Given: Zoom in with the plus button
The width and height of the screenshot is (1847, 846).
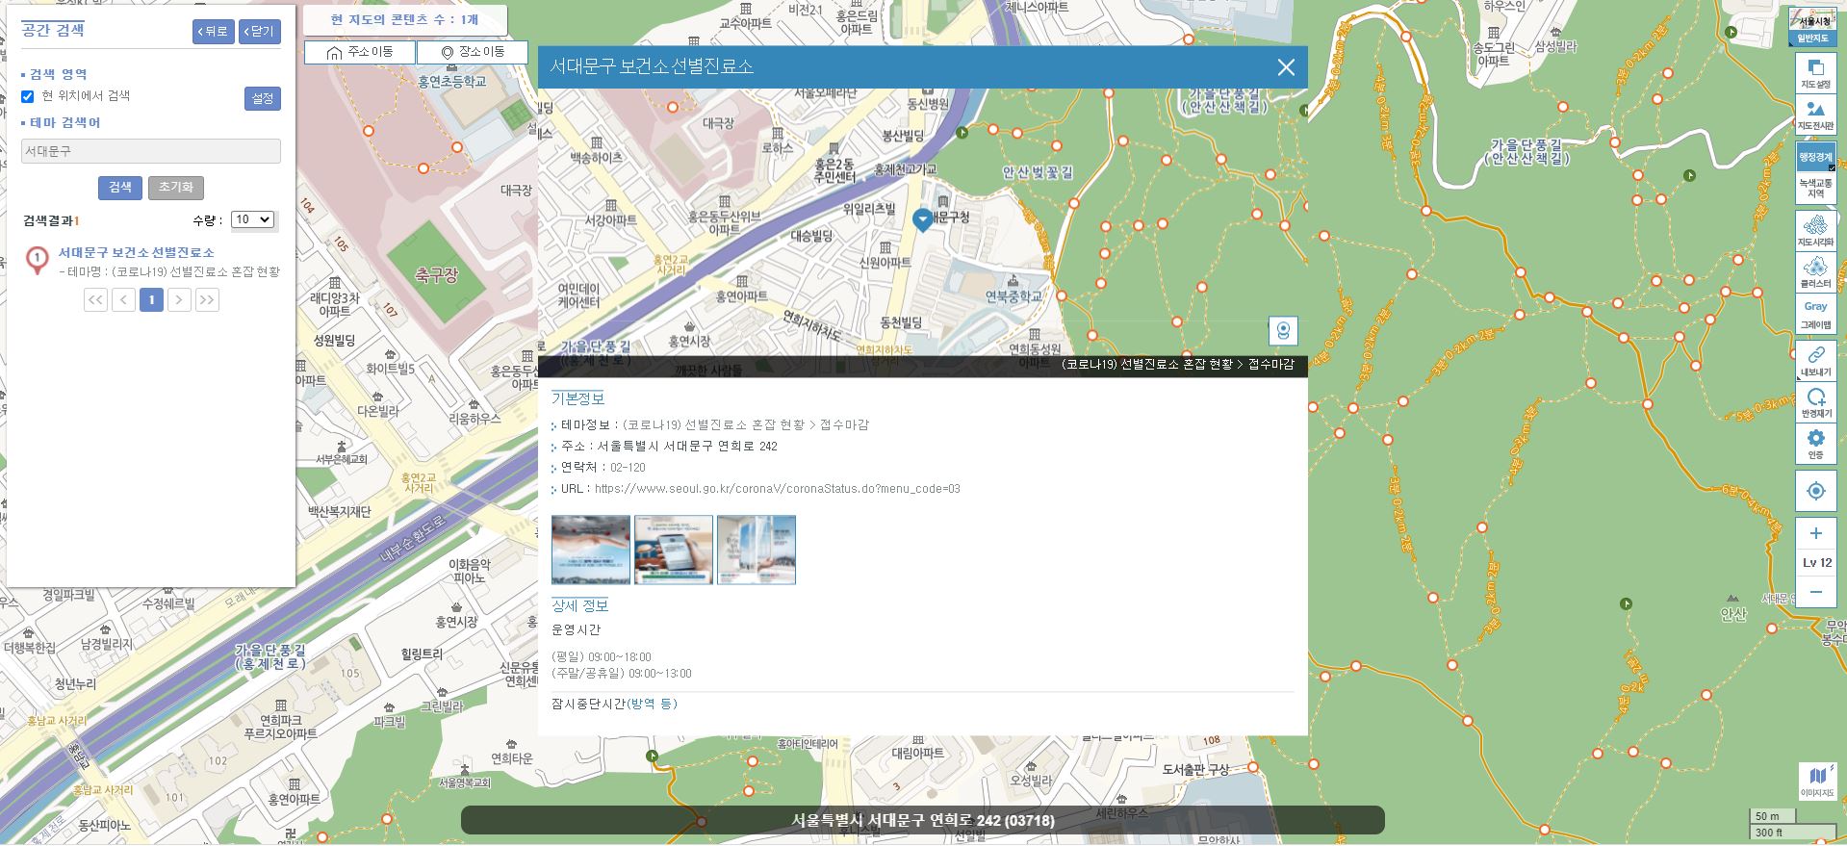Looking at the screenshot, I should pyautogui.click(x=1815, y=533).
